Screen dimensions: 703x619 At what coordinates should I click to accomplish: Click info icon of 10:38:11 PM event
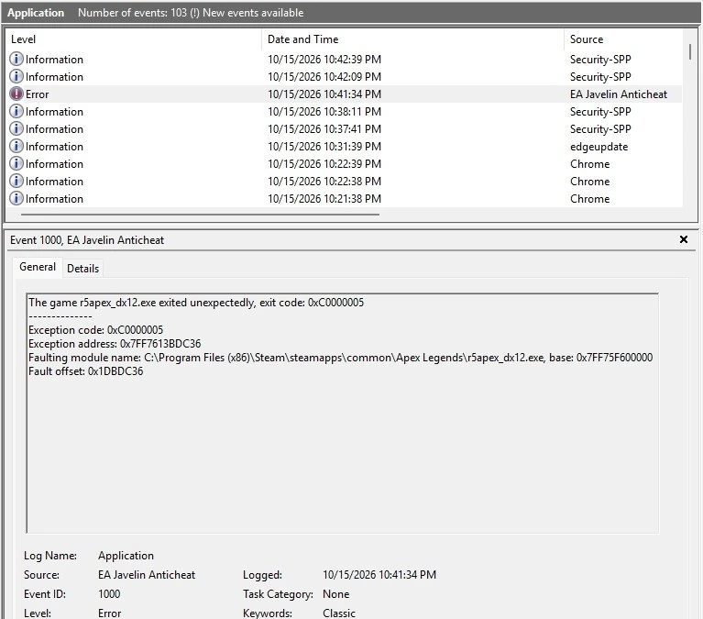(16, 112)
